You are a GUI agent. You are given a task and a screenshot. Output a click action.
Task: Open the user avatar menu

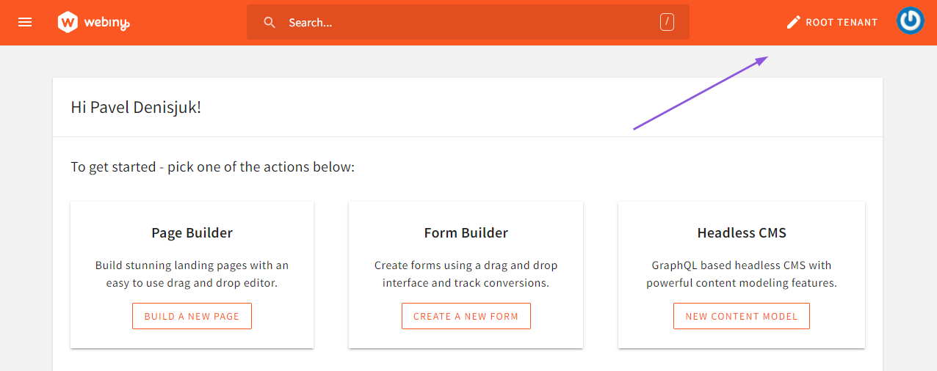[911, 21]
